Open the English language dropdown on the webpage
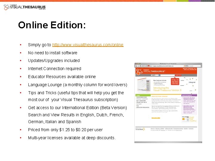This screenshot has width=215, height=161. [156, 75]
